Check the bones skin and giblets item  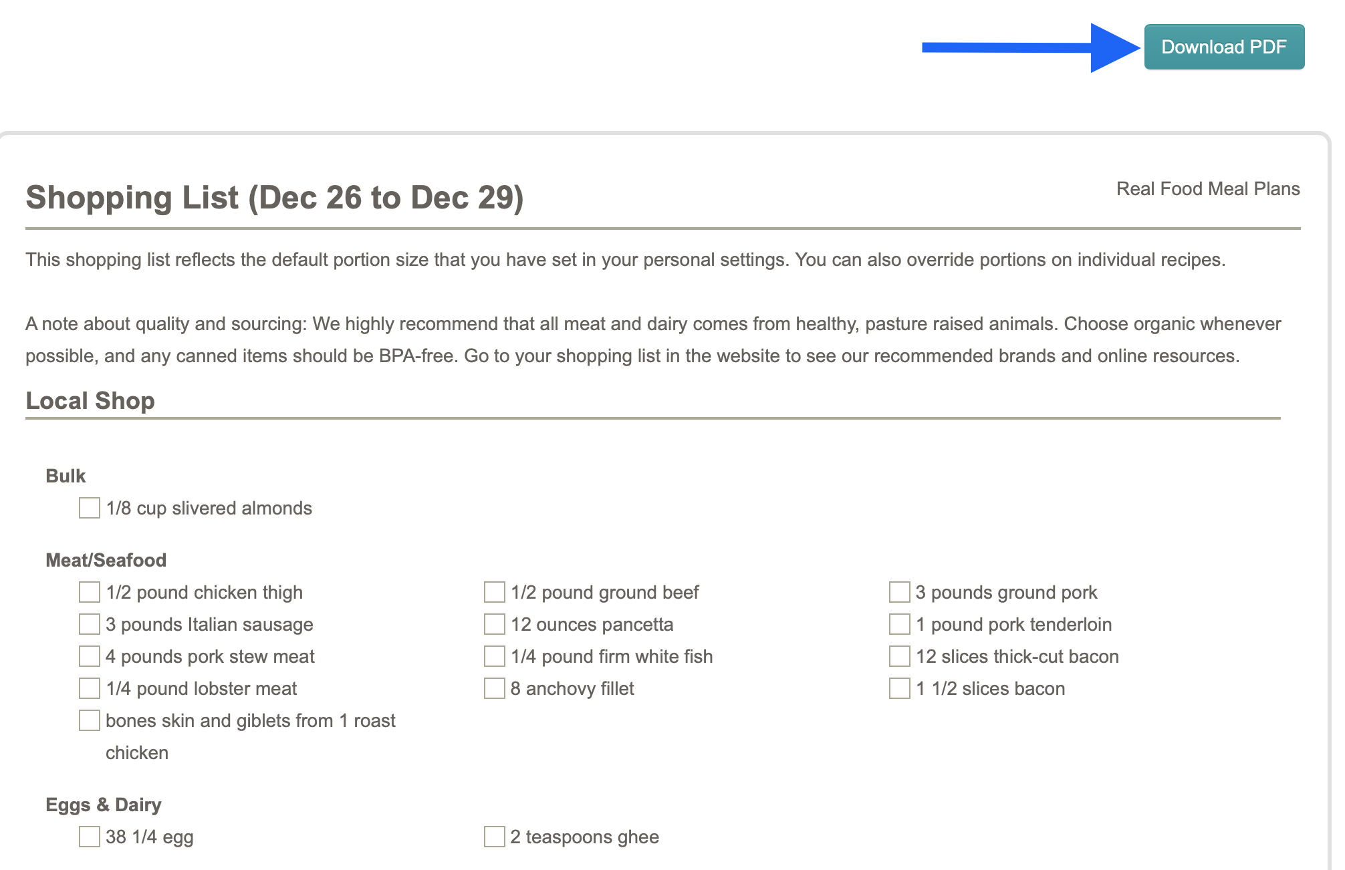pyautogui.click(x=90, y=720)
